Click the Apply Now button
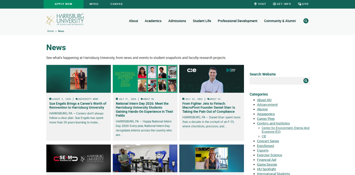This screenshot has height=175, width=355. (x=63, y=4)
